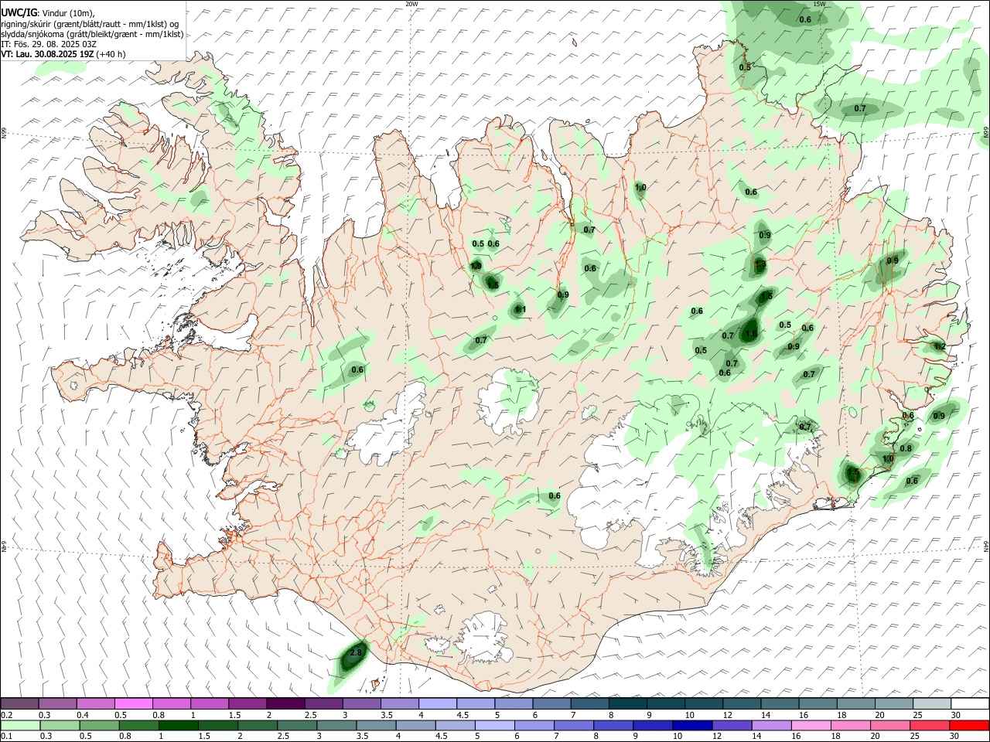990x742 pixels.
Task: Click the '0.2' label starting the upper legend
Action: pyautogui.click(x=7, y=715)
